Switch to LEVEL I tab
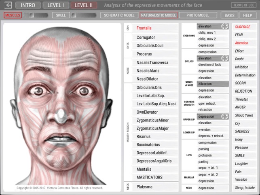Screen dimensions: 260x195 coord(56,5)
